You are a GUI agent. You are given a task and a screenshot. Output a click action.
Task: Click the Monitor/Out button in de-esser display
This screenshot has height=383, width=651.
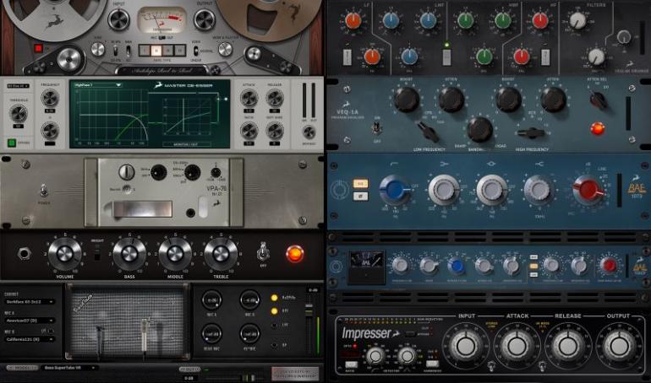point(186,144)
